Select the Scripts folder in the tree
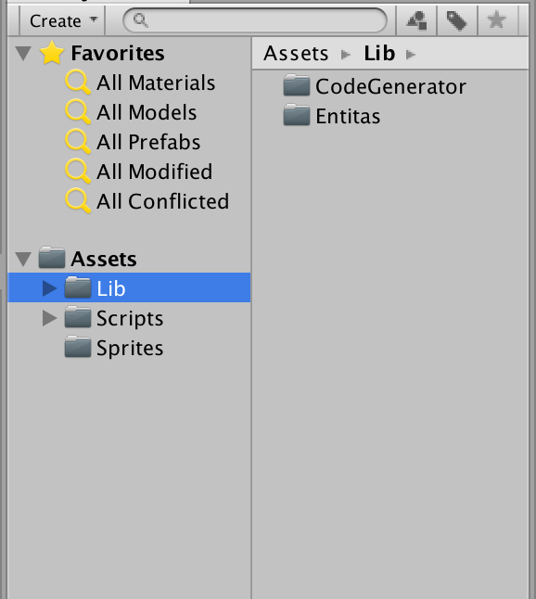This screenshot has height=599, width=536. [x=114, y=318]
